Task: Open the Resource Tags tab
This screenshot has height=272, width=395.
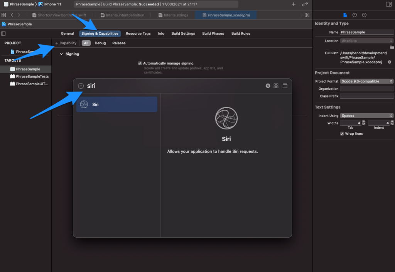Action: click(138, 34)
